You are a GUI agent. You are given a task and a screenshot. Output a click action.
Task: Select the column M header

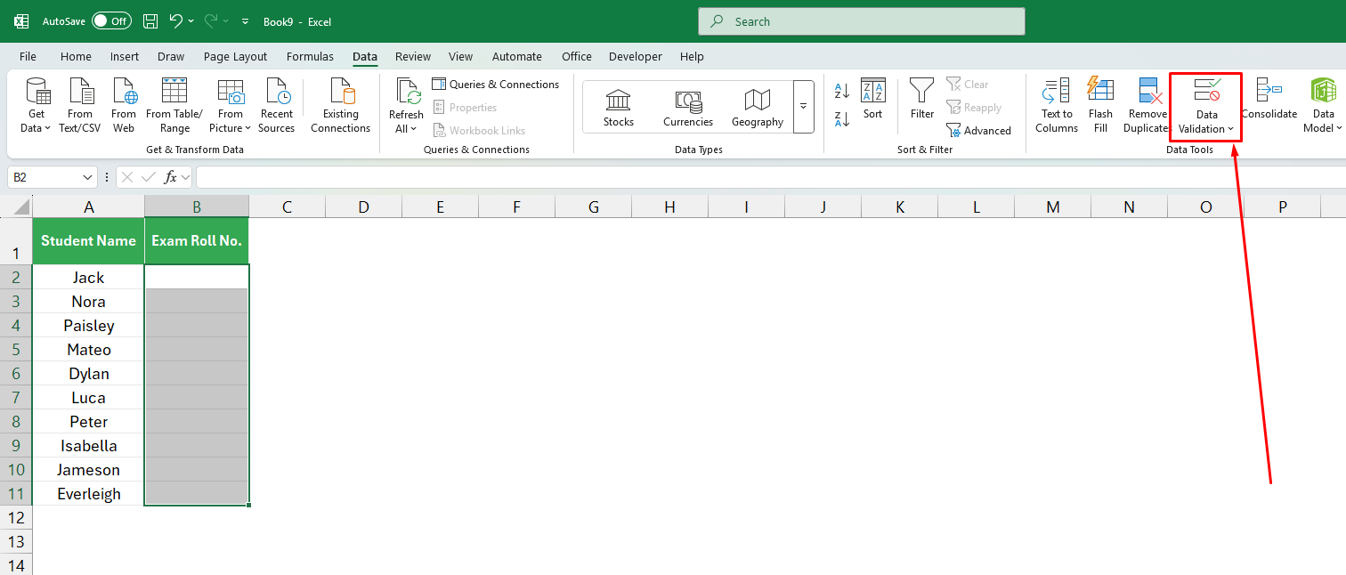(1053, 207)
